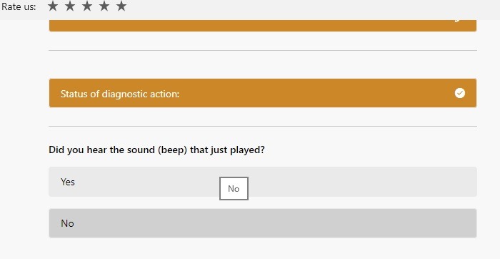Click empty area of the rating toolbar
Viewport: 500px width, 259px height.
pyautogui.click(x=313, y=9)
